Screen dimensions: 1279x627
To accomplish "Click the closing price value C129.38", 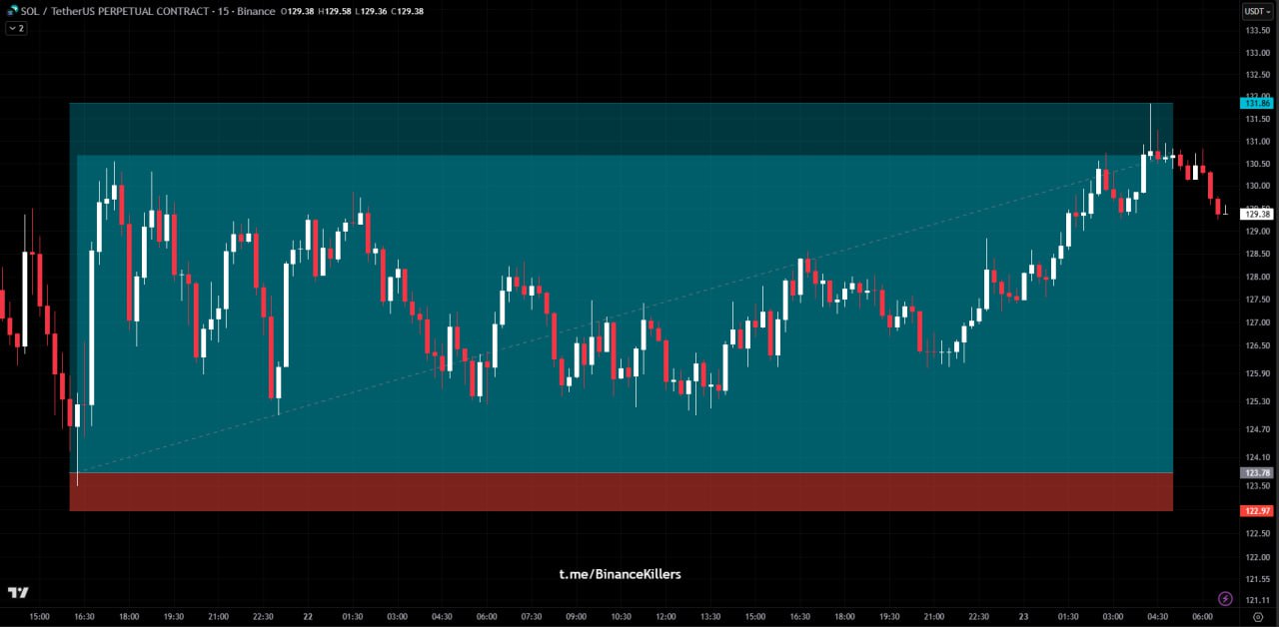I will (404, 12).
